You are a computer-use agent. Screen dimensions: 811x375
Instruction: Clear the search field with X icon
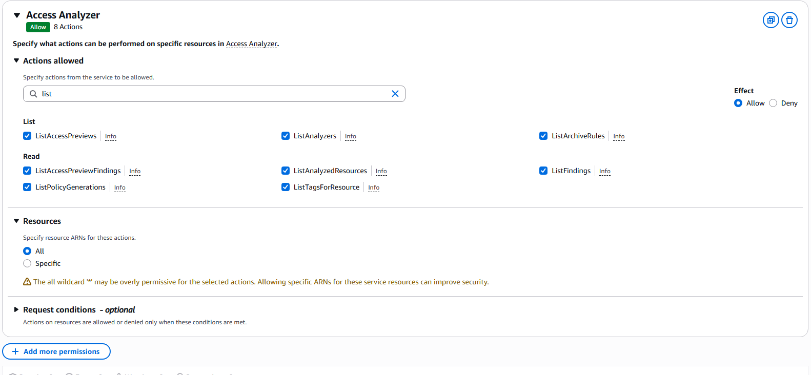coord(395,94)
